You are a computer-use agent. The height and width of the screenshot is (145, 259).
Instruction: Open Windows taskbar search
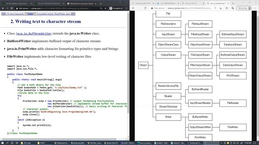(x=7, y=143)
